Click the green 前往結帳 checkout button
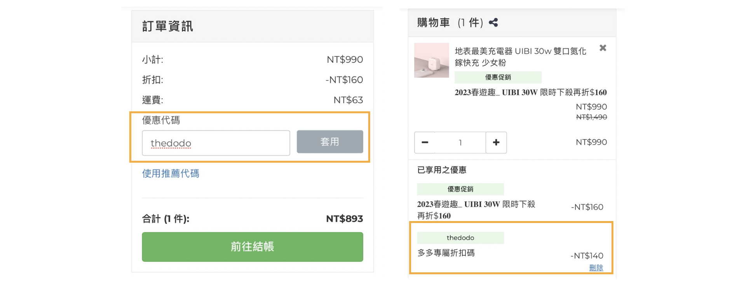Screen dimensions: 746x284 click(x=252, y=247)
